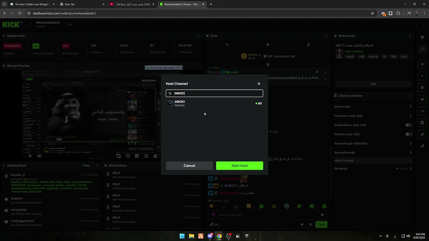The width and height of the screenshot is (429, 241).
Task: Switch to ChatBot and Widgets browser tab
Action: click(x=32, y=4)
